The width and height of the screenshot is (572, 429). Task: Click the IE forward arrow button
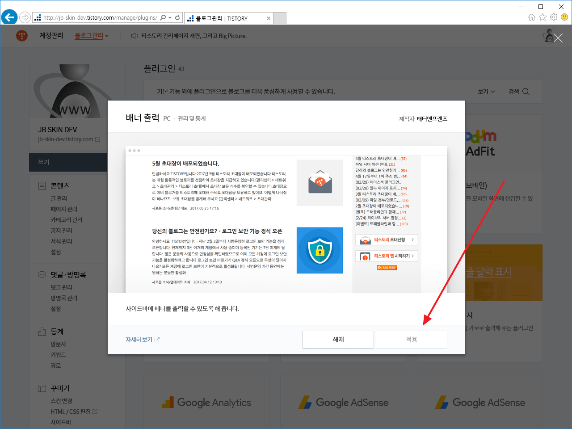pyautogui.click(x=25, y=17)
